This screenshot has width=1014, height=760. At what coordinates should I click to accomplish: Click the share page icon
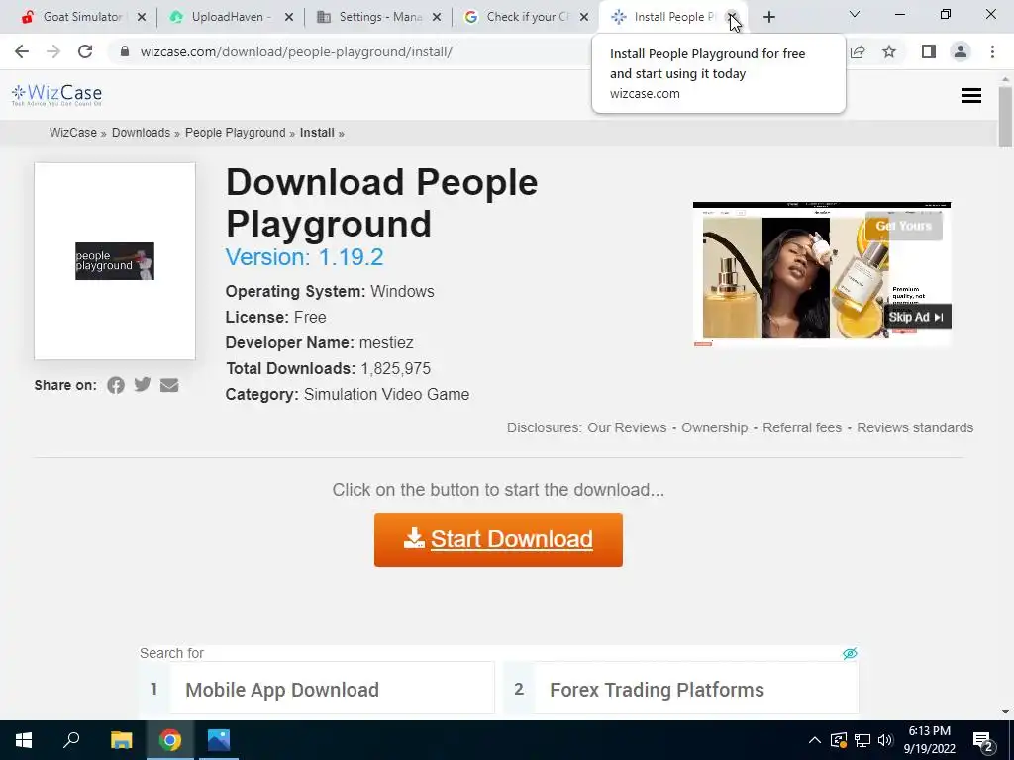coord(858,51)
